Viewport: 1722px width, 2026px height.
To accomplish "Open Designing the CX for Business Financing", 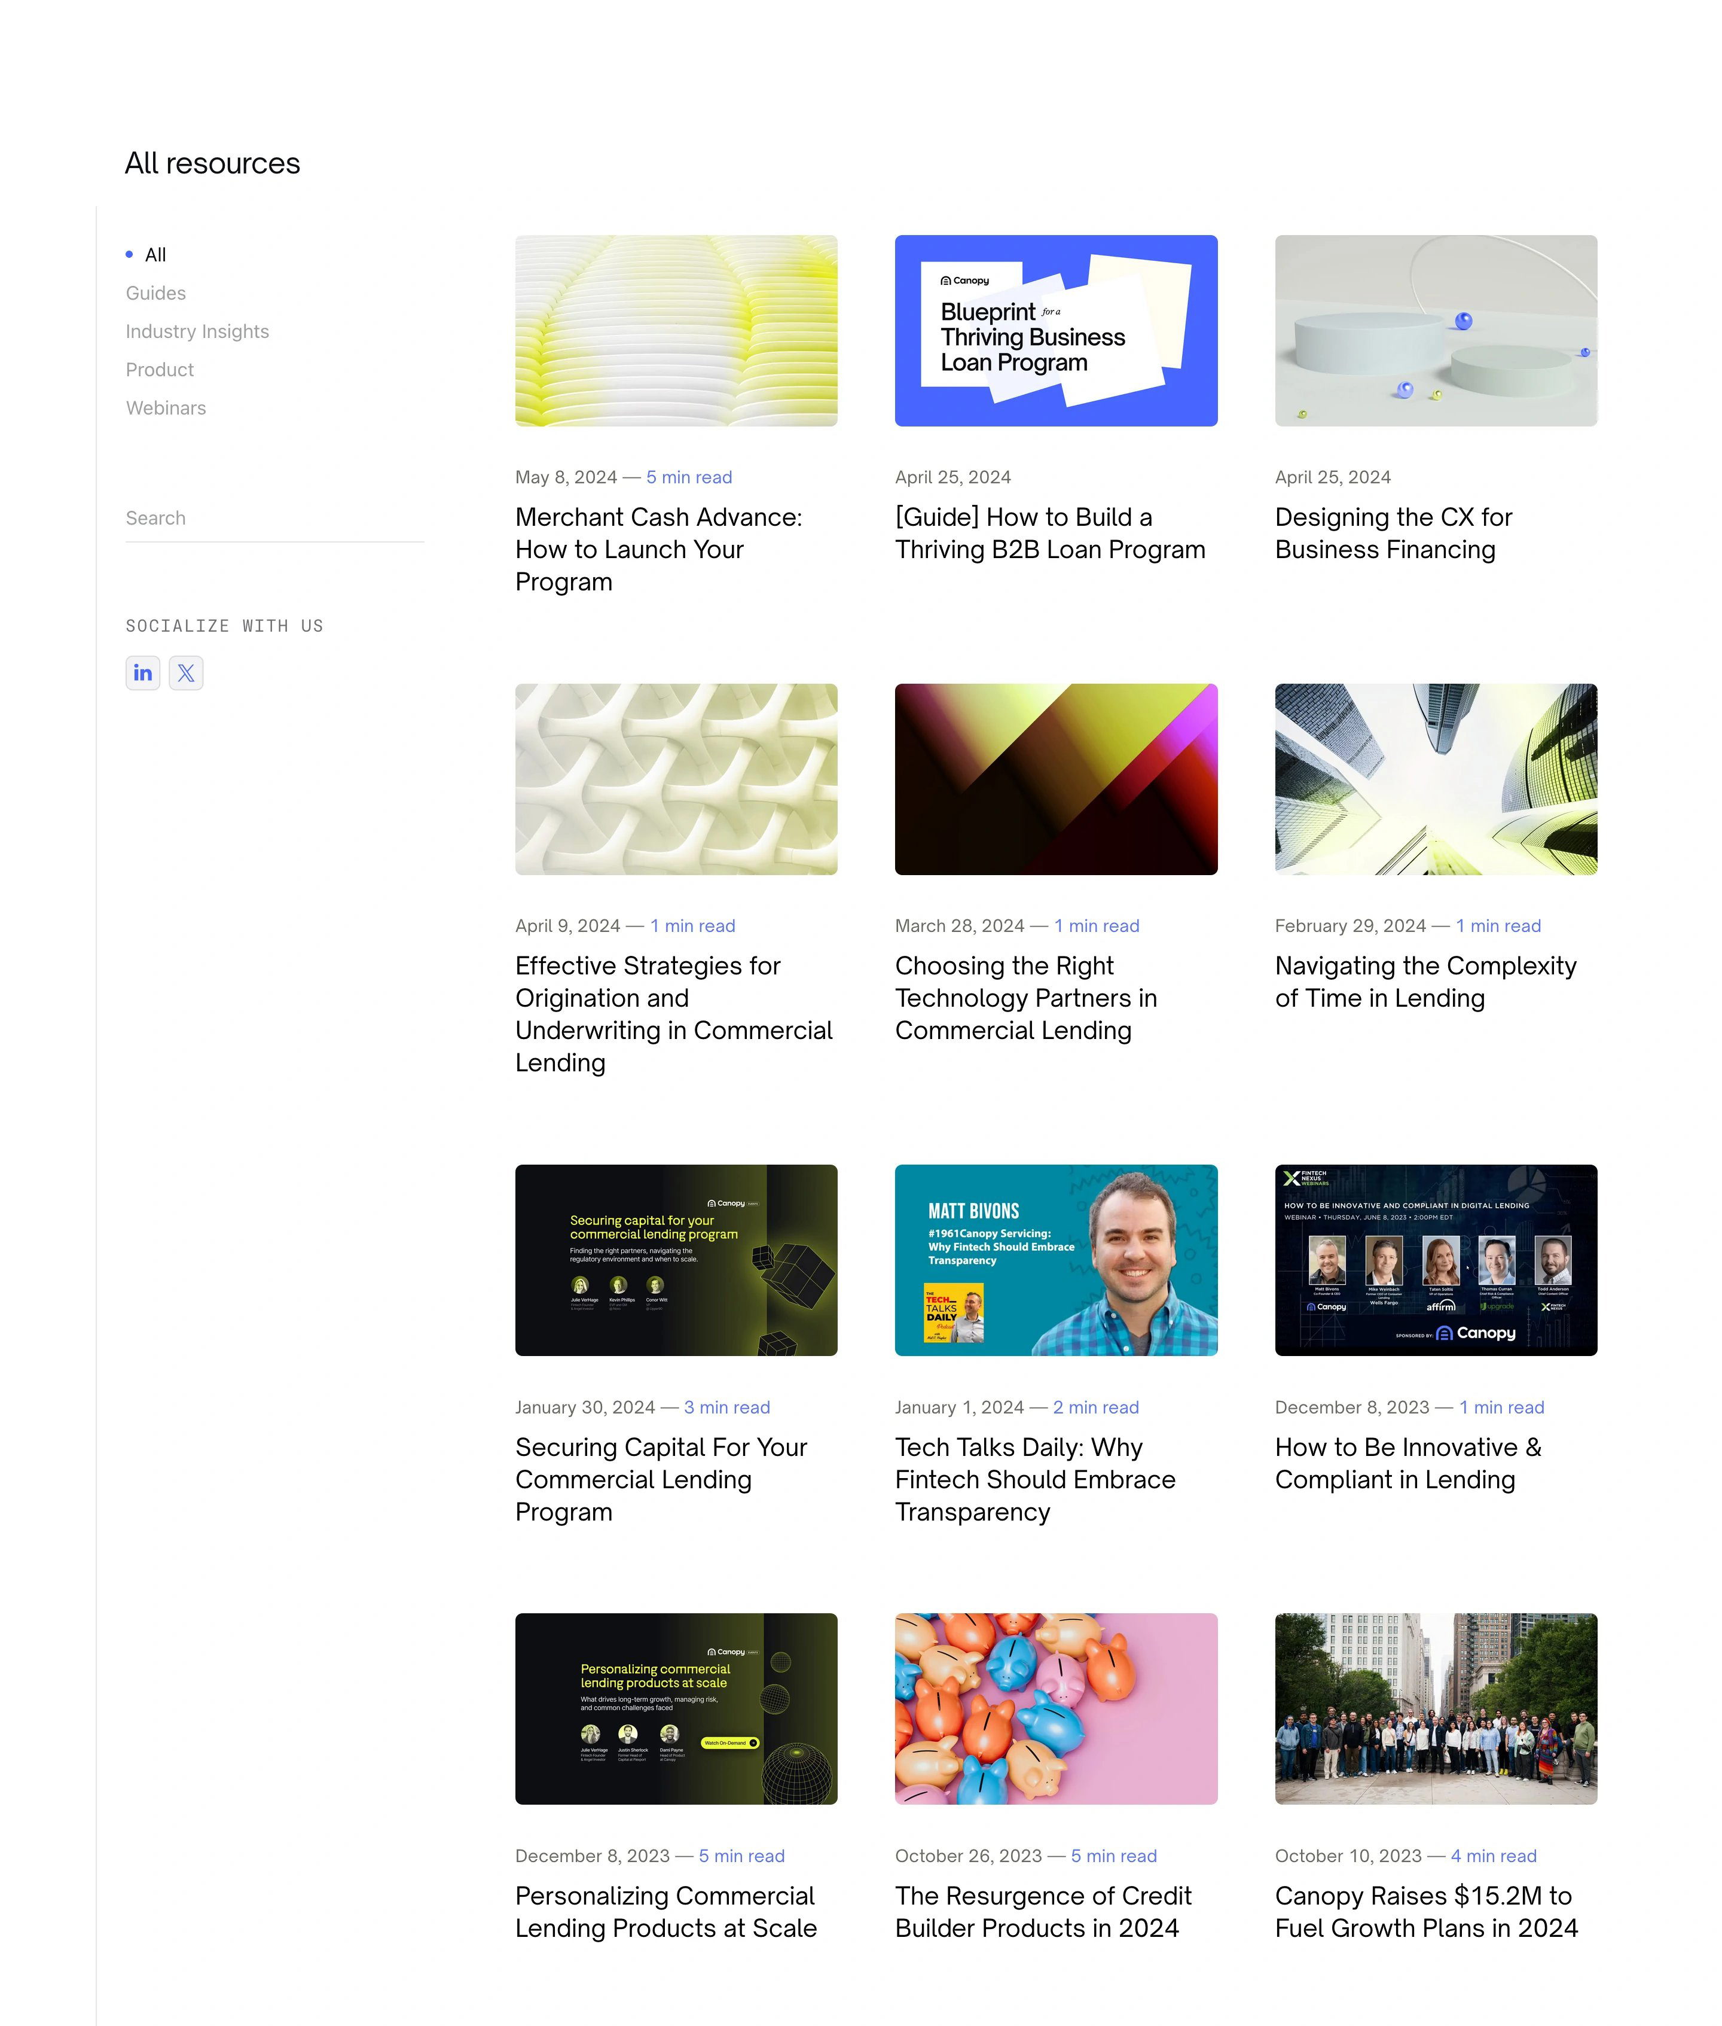I will click(1394, 533).
